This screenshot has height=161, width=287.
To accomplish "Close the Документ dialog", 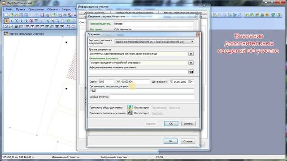I will coord(198,34).
